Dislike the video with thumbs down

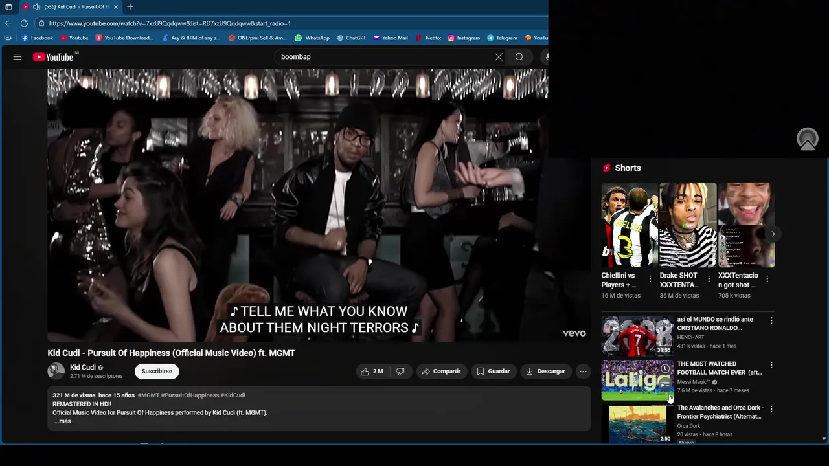pyautogui.click(x=400, y=372)
